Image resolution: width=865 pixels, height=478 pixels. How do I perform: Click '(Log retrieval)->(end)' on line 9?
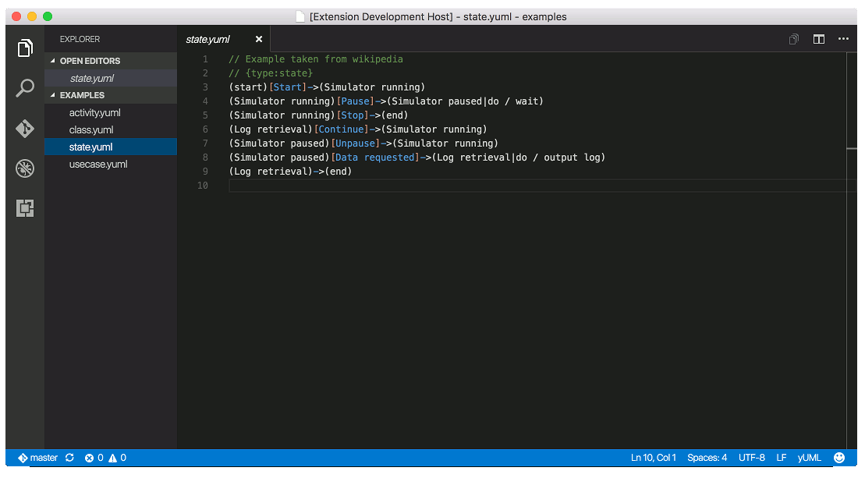coord(290,172)
